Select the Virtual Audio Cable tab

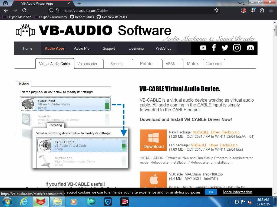tap(55, 64)
